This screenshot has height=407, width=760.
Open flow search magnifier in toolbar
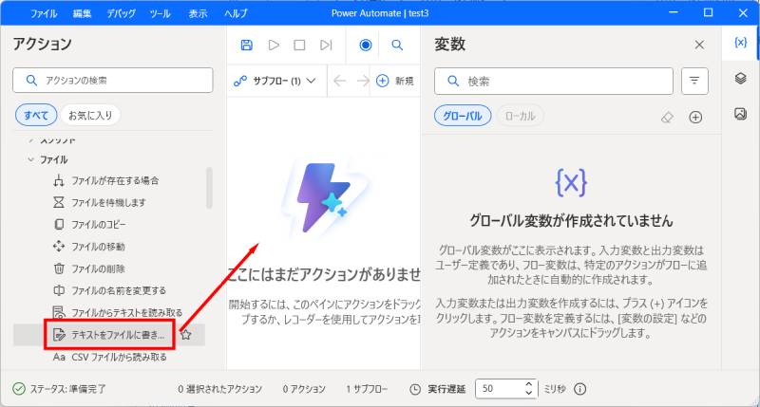pyautogui.click(x=397, y=45)
